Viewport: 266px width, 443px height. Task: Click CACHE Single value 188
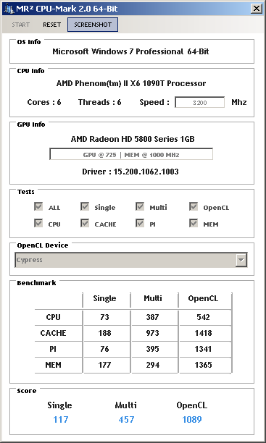pos(104,333)
